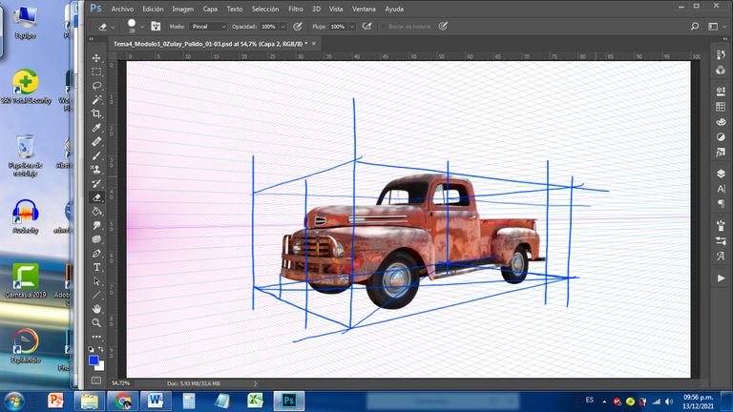Select the Horizontal Type tool
Viewport: 733px width, 412px height.
tap(96, 268)
